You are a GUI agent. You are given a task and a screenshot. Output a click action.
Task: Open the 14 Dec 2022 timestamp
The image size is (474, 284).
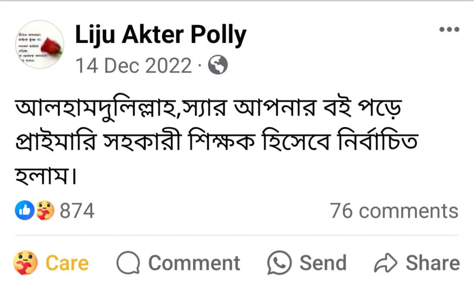(134, 66)
